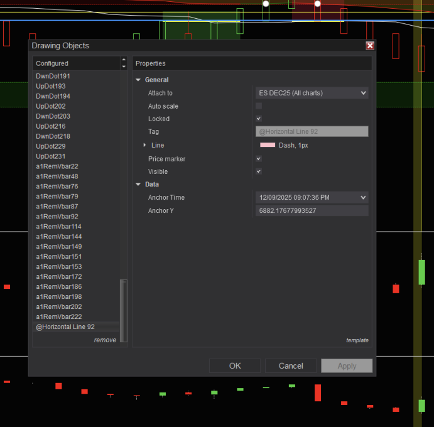Uncheck the Visible checkbox
Image resolution: width=434 pixels, height=427 pixels.
point(259,171)
